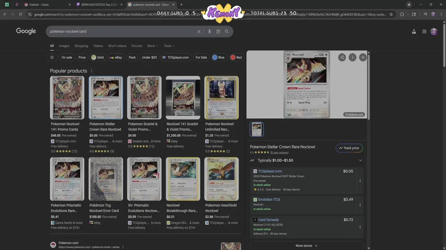
Task: Filter by Gold color chip
Action: click(98, 57)
